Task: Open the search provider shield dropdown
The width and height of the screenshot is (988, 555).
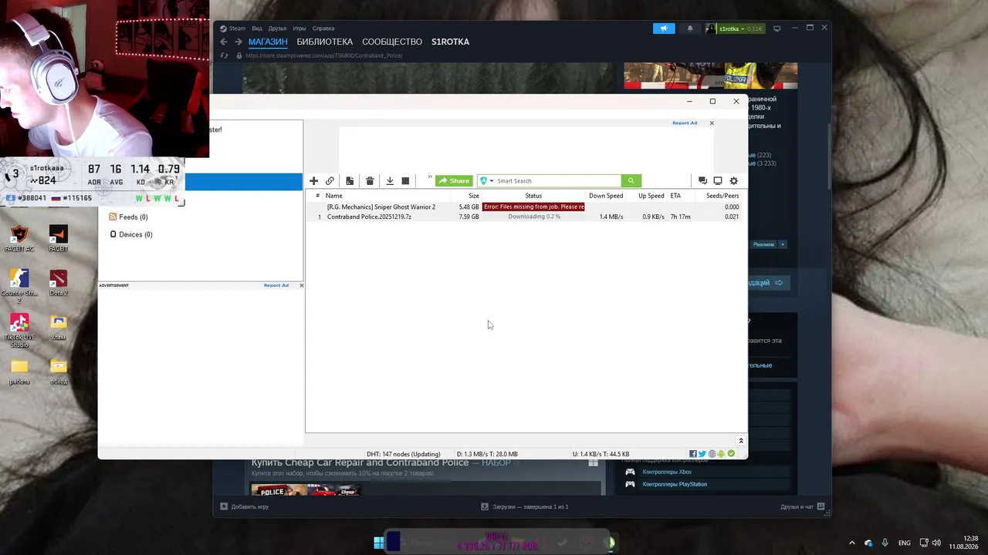Action: coord(486,181)
